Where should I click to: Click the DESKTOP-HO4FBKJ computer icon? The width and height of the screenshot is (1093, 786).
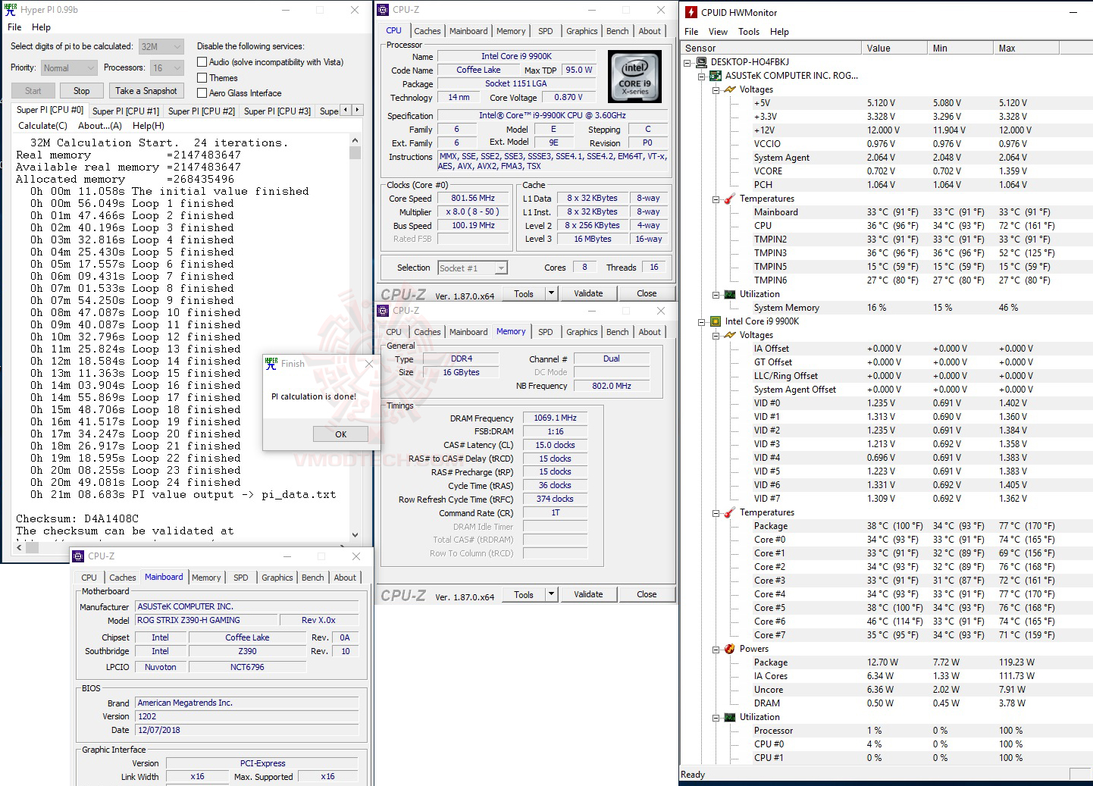pos(702,62)
